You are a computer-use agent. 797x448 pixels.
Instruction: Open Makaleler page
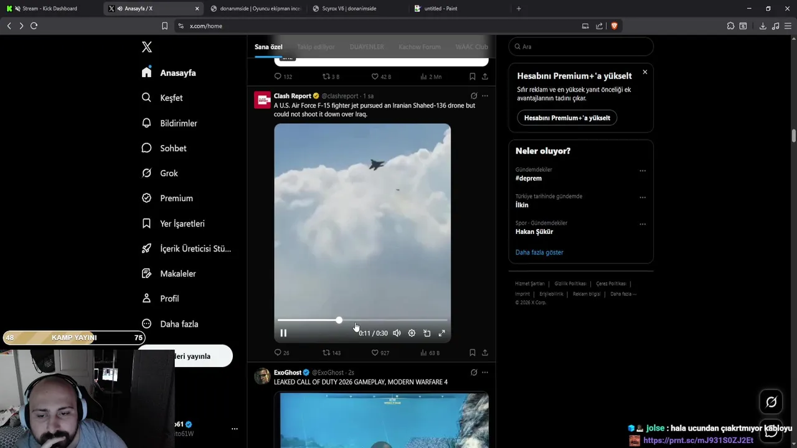pyautogui.click(x=169, y=273)
